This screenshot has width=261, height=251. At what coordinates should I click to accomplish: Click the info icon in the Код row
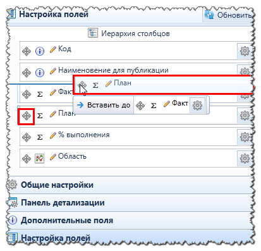40,51
